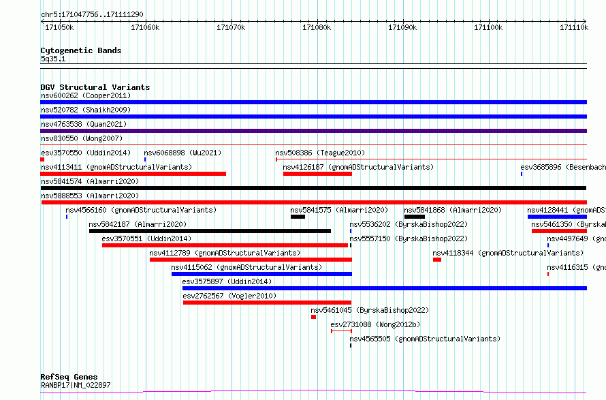Open the nsv5536202 (ByrskaBishop2022) label
The width and height of the screenshot is (606, 400).
click(409, 224)
